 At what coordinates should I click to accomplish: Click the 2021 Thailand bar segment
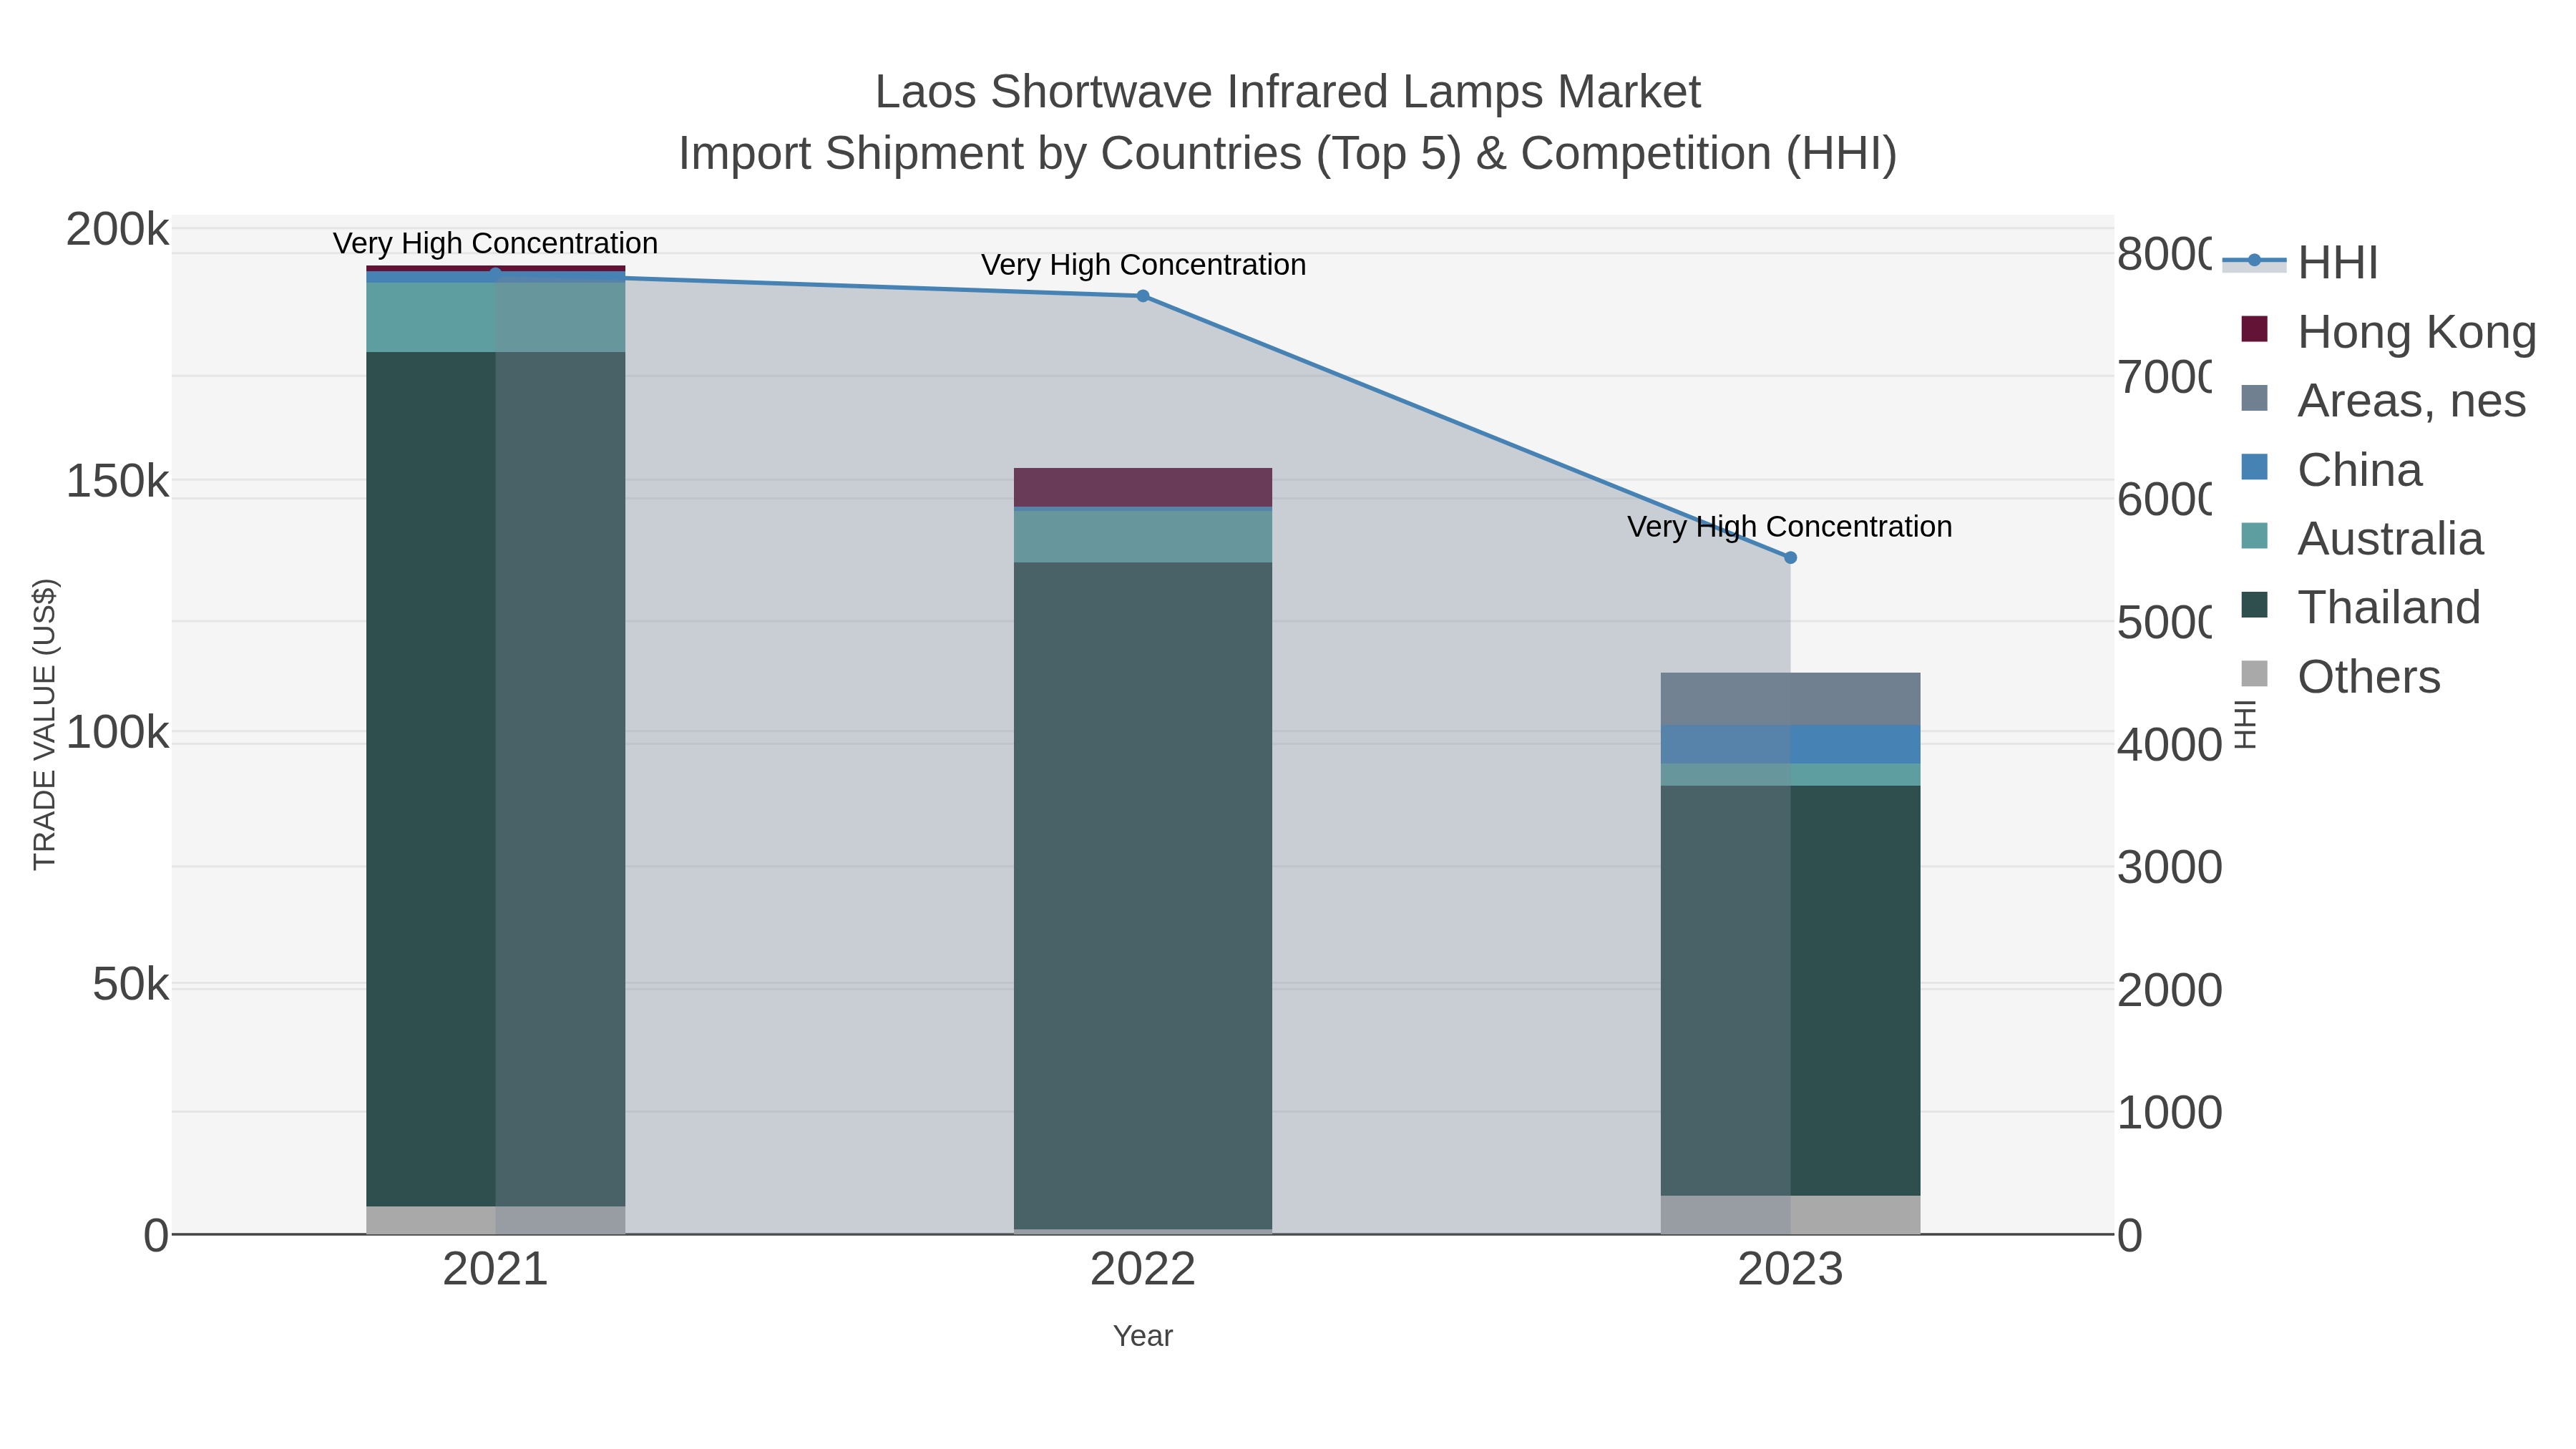(x=495, y=779)
